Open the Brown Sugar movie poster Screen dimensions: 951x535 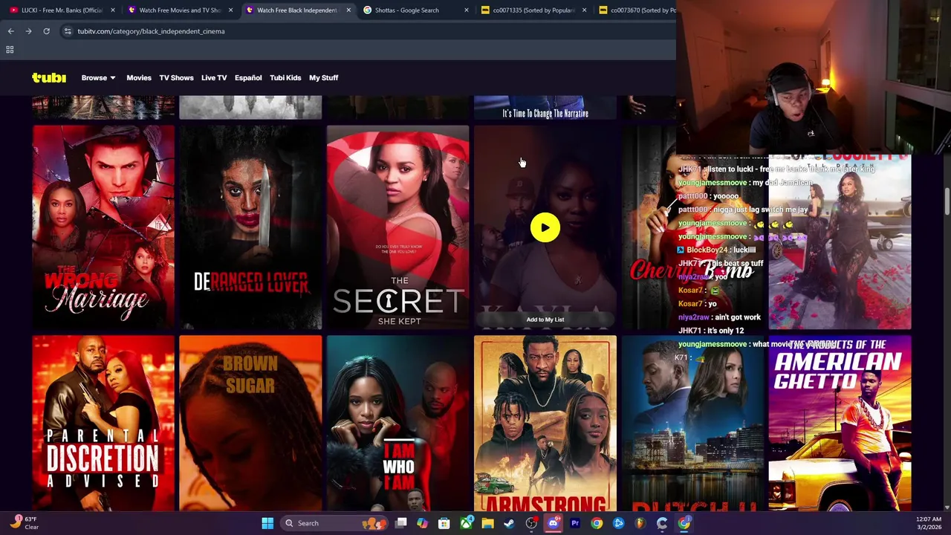point(250,424)
